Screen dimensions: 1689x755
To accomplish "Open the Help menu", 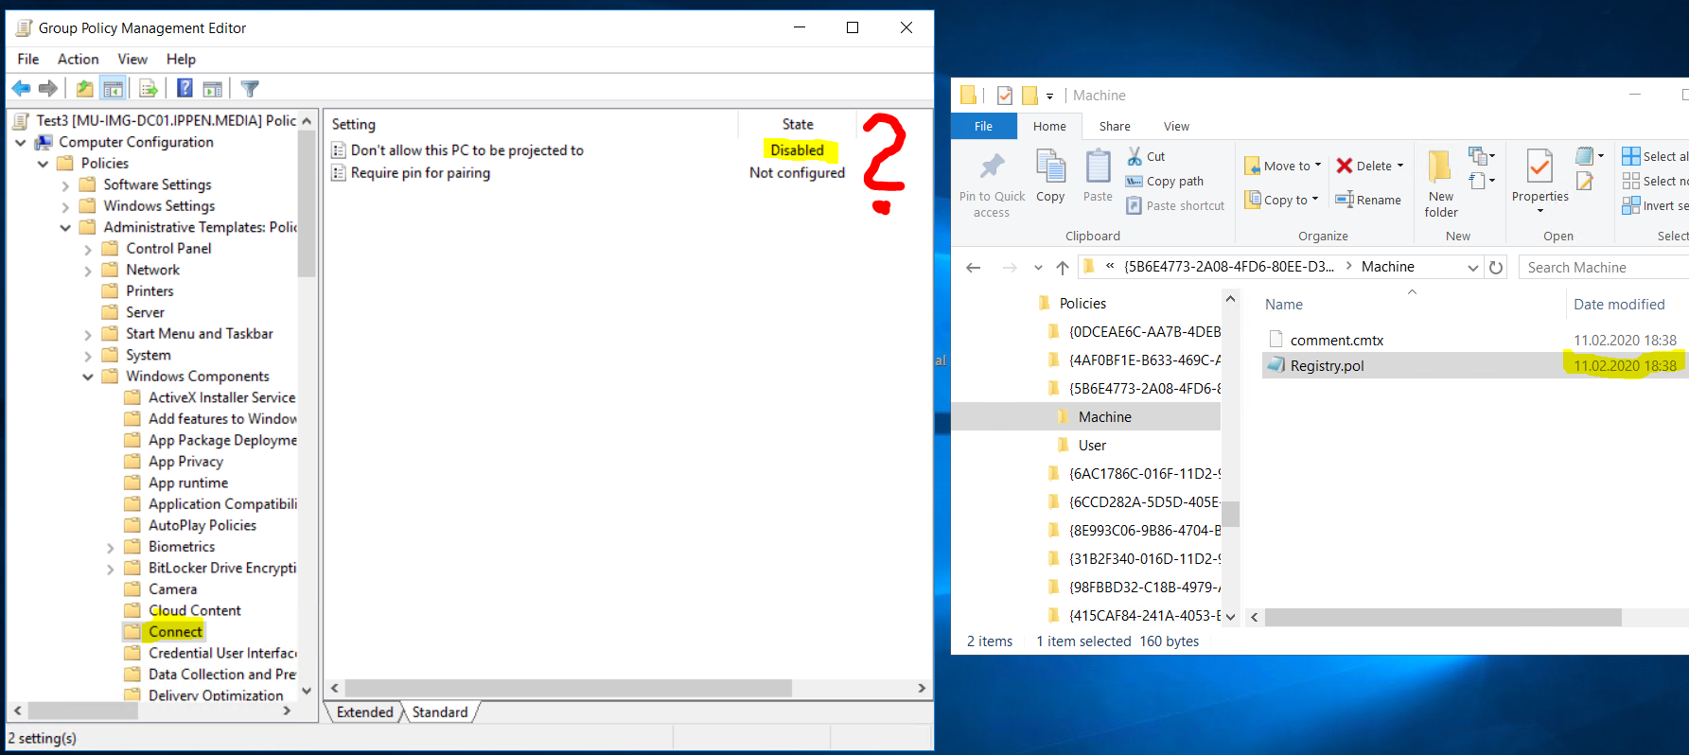I will click(x=181, y=59).
